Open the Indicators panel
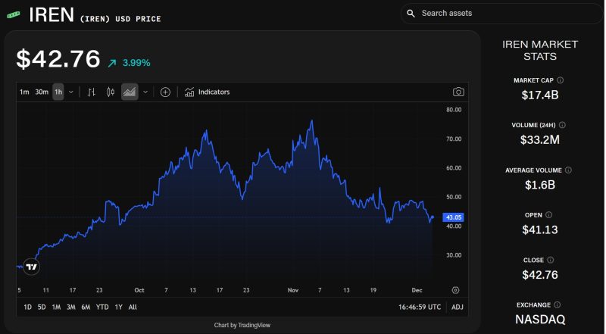 [x=208, y=92]
